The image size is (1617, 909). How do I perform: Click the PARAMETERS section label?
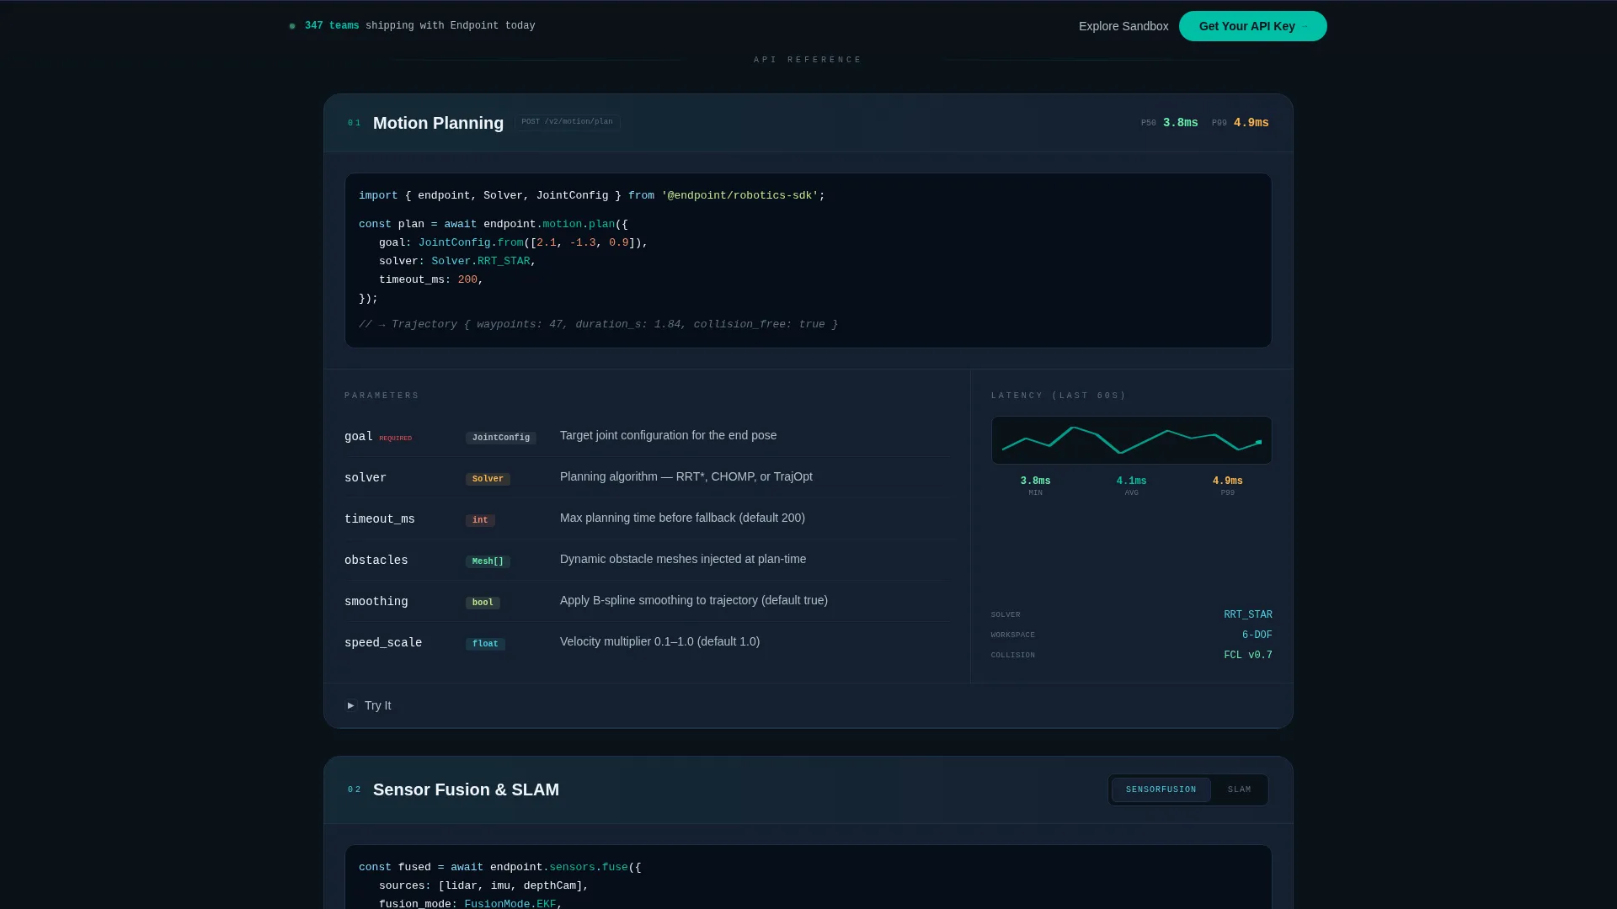[x=382, y=396]
